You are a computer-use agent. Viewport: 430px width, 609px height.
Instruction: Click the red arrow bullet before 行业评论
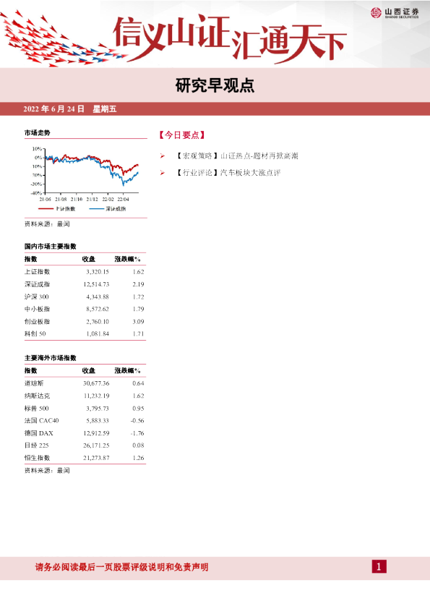[163, 173]
